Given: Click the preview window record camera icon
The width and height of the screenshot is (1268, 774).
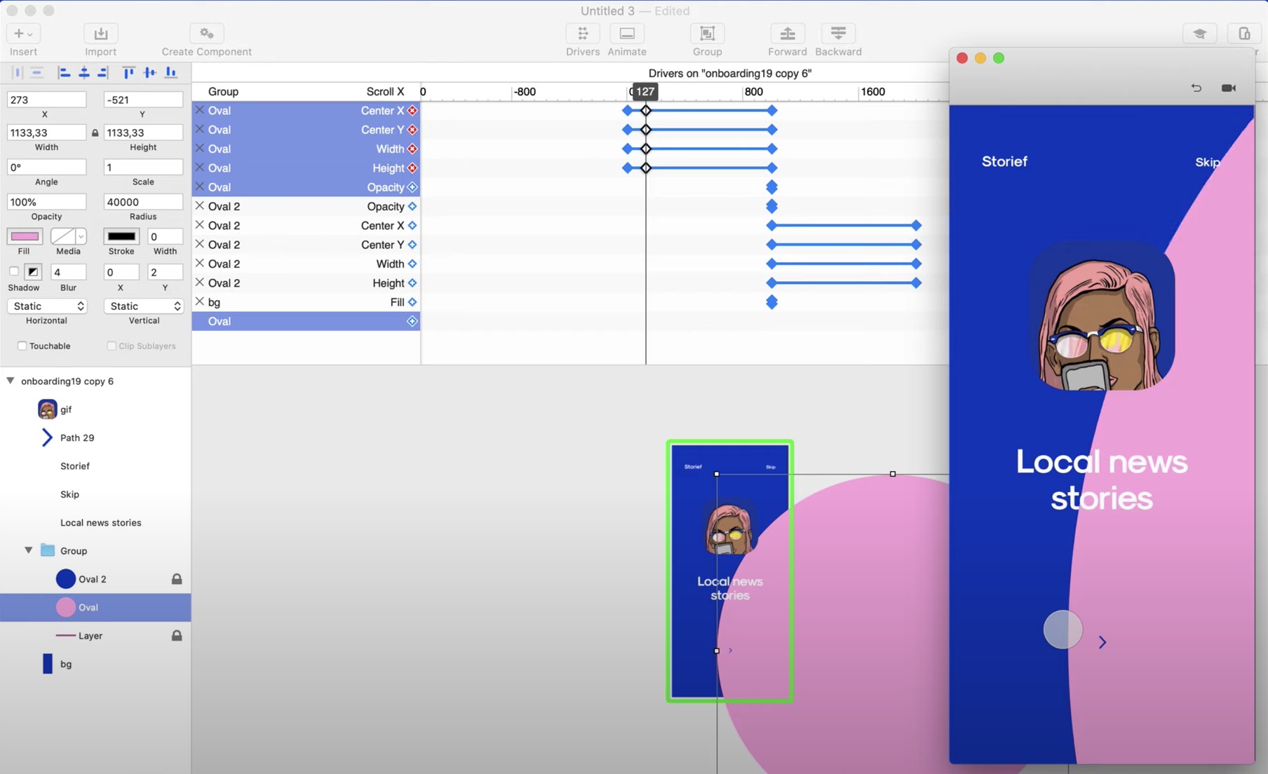Looking at the screenshot, I should (1229, 88).
